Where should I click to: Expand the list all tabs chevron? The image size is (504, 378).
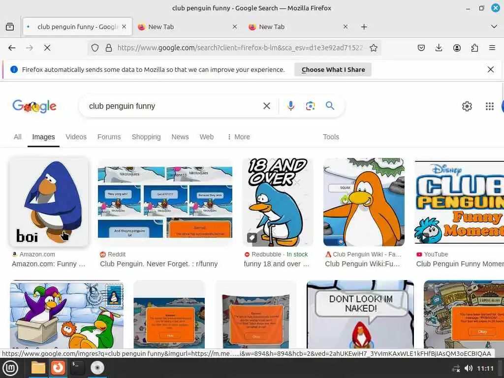tap(494, 27)
